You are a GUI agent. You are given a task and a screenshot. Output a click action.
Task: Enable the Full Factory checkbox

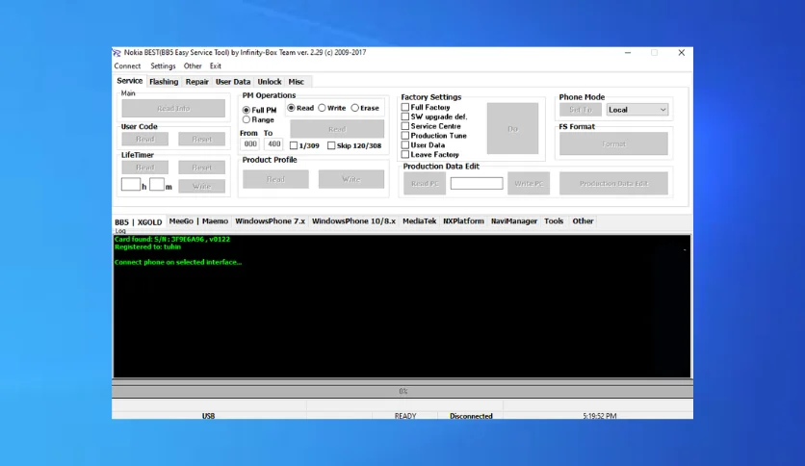(405, 107)
